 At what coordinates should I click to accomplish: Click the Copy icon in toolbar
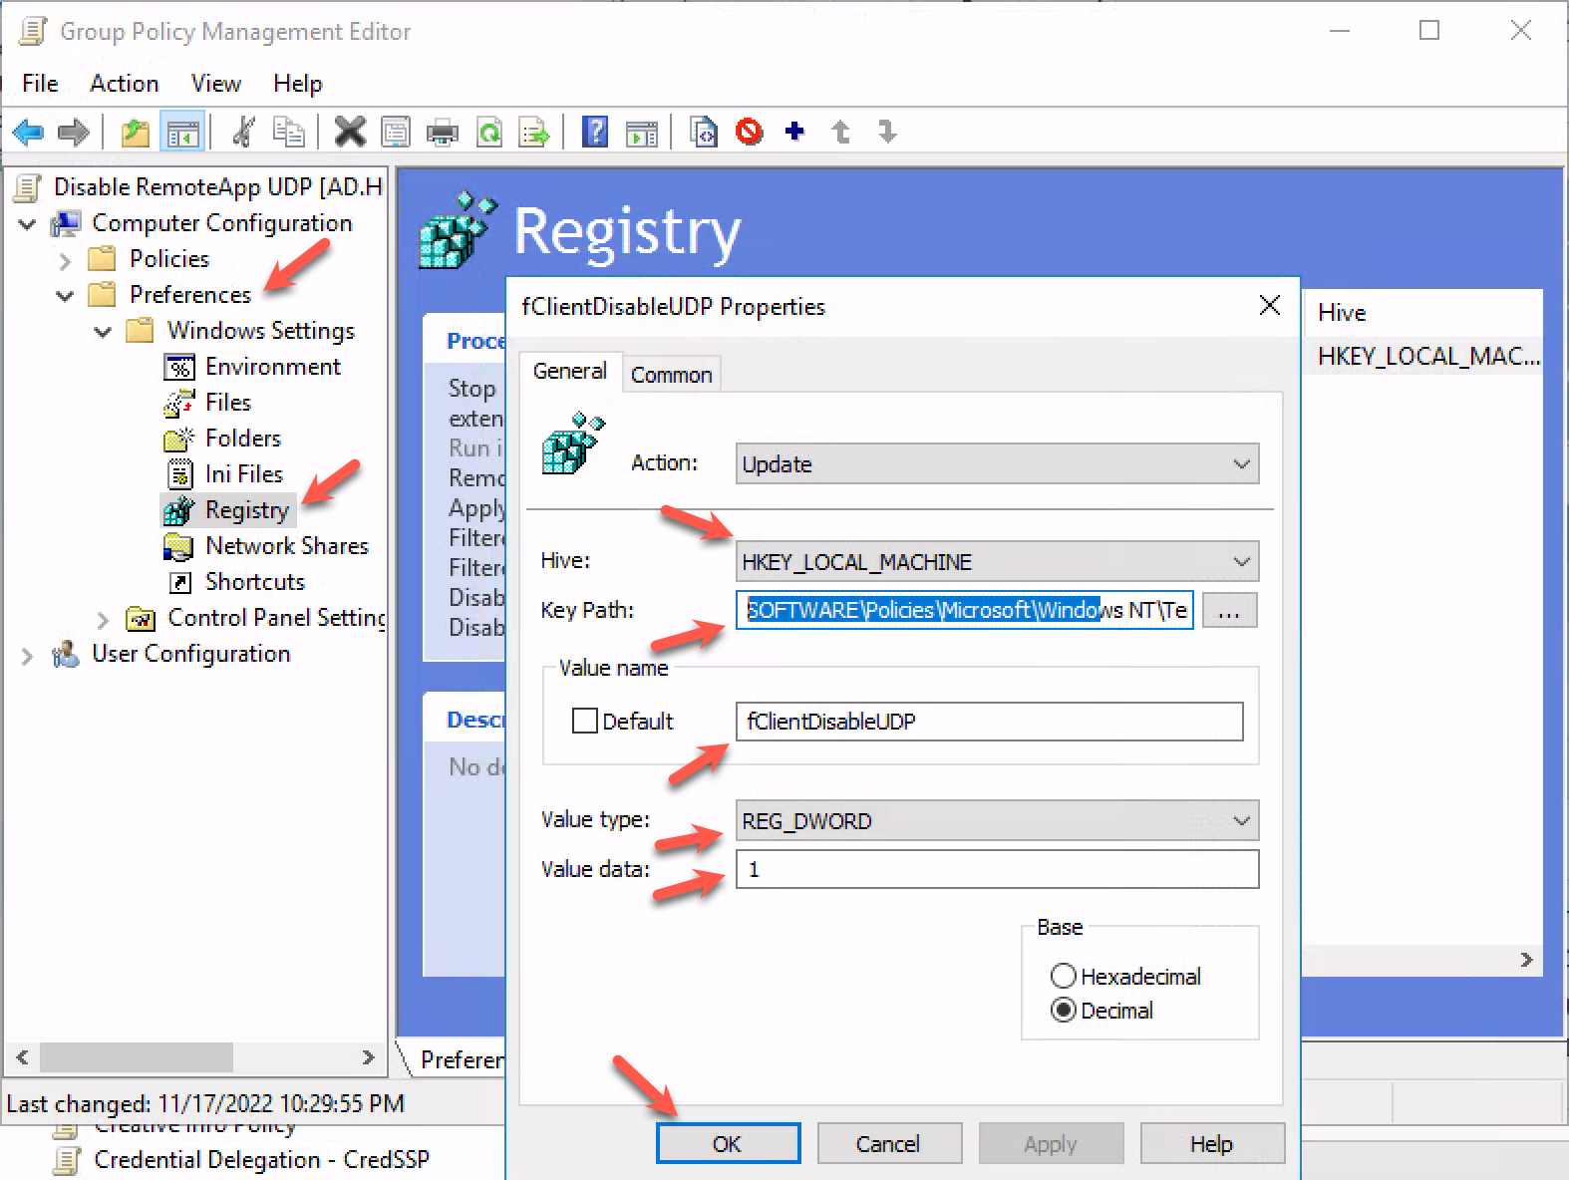point(289,132)
